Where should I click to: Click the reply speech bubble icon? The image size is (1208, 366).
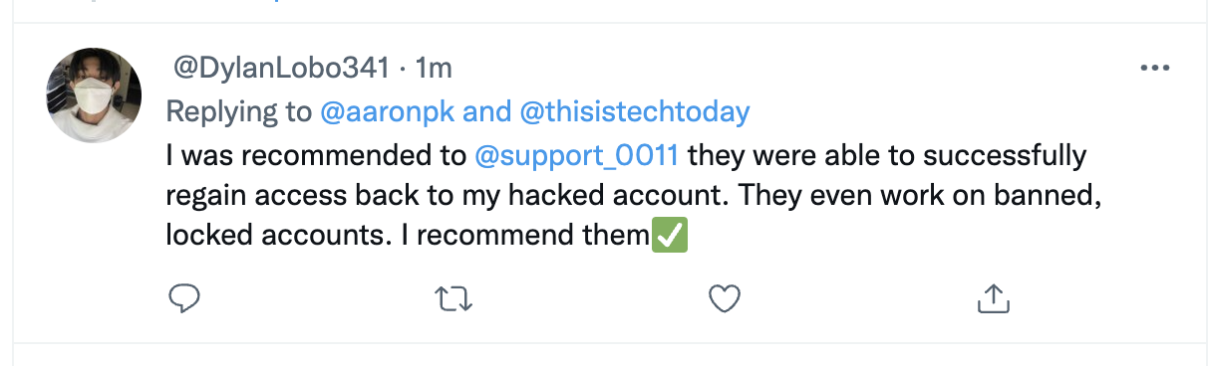pyautogui.click(x=184, y=296)
